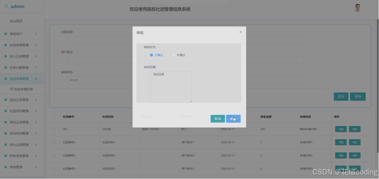Open the profile avatar in header

pyautogui.click(x=358, y=8)
